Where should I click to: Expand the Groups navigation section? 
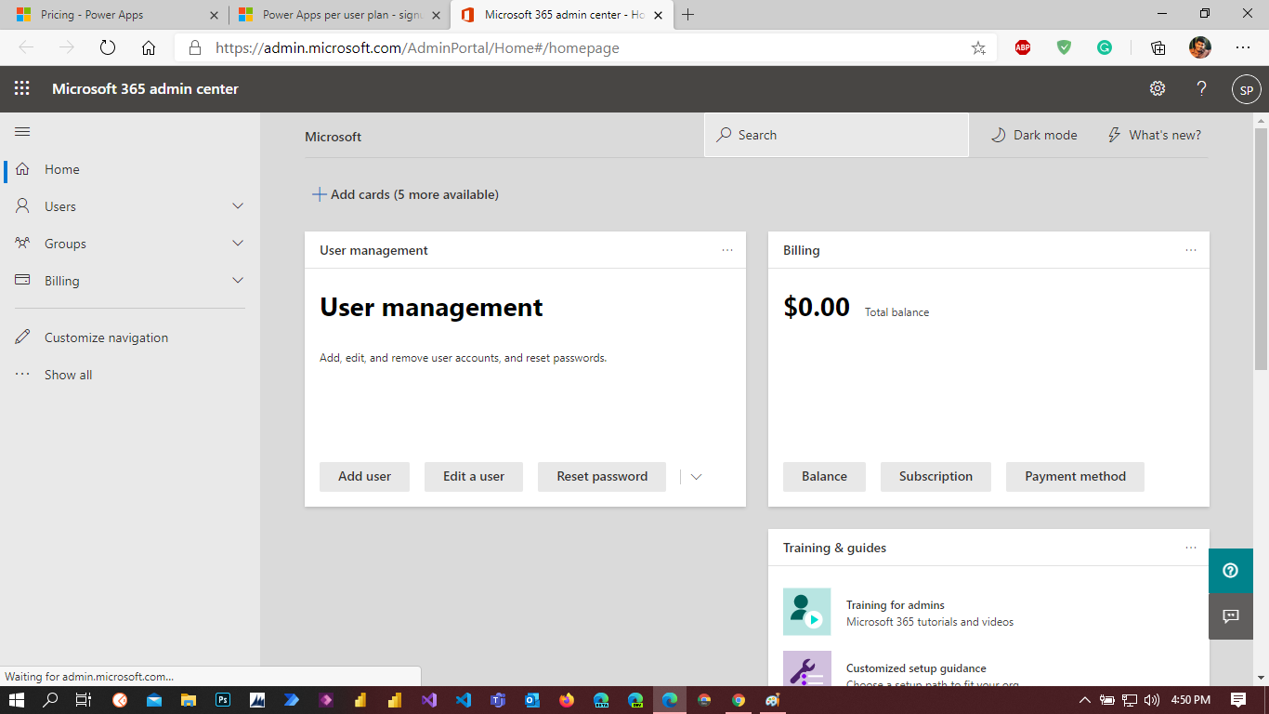click(x=237, y=244)
